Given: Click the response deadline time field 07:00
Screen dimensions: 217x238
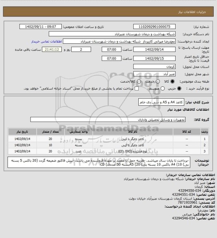Looking at the screenshot, I should point(111,50).
